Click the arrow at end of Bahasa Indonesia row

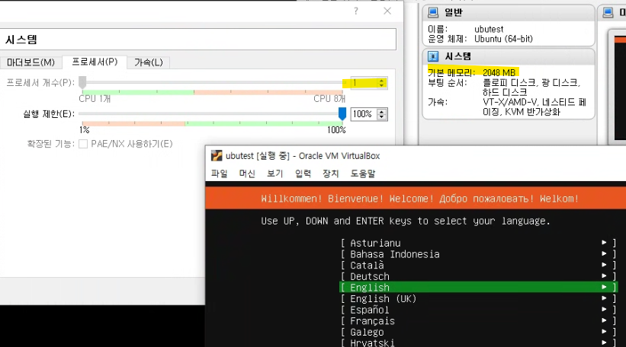(x=604, y=253)
